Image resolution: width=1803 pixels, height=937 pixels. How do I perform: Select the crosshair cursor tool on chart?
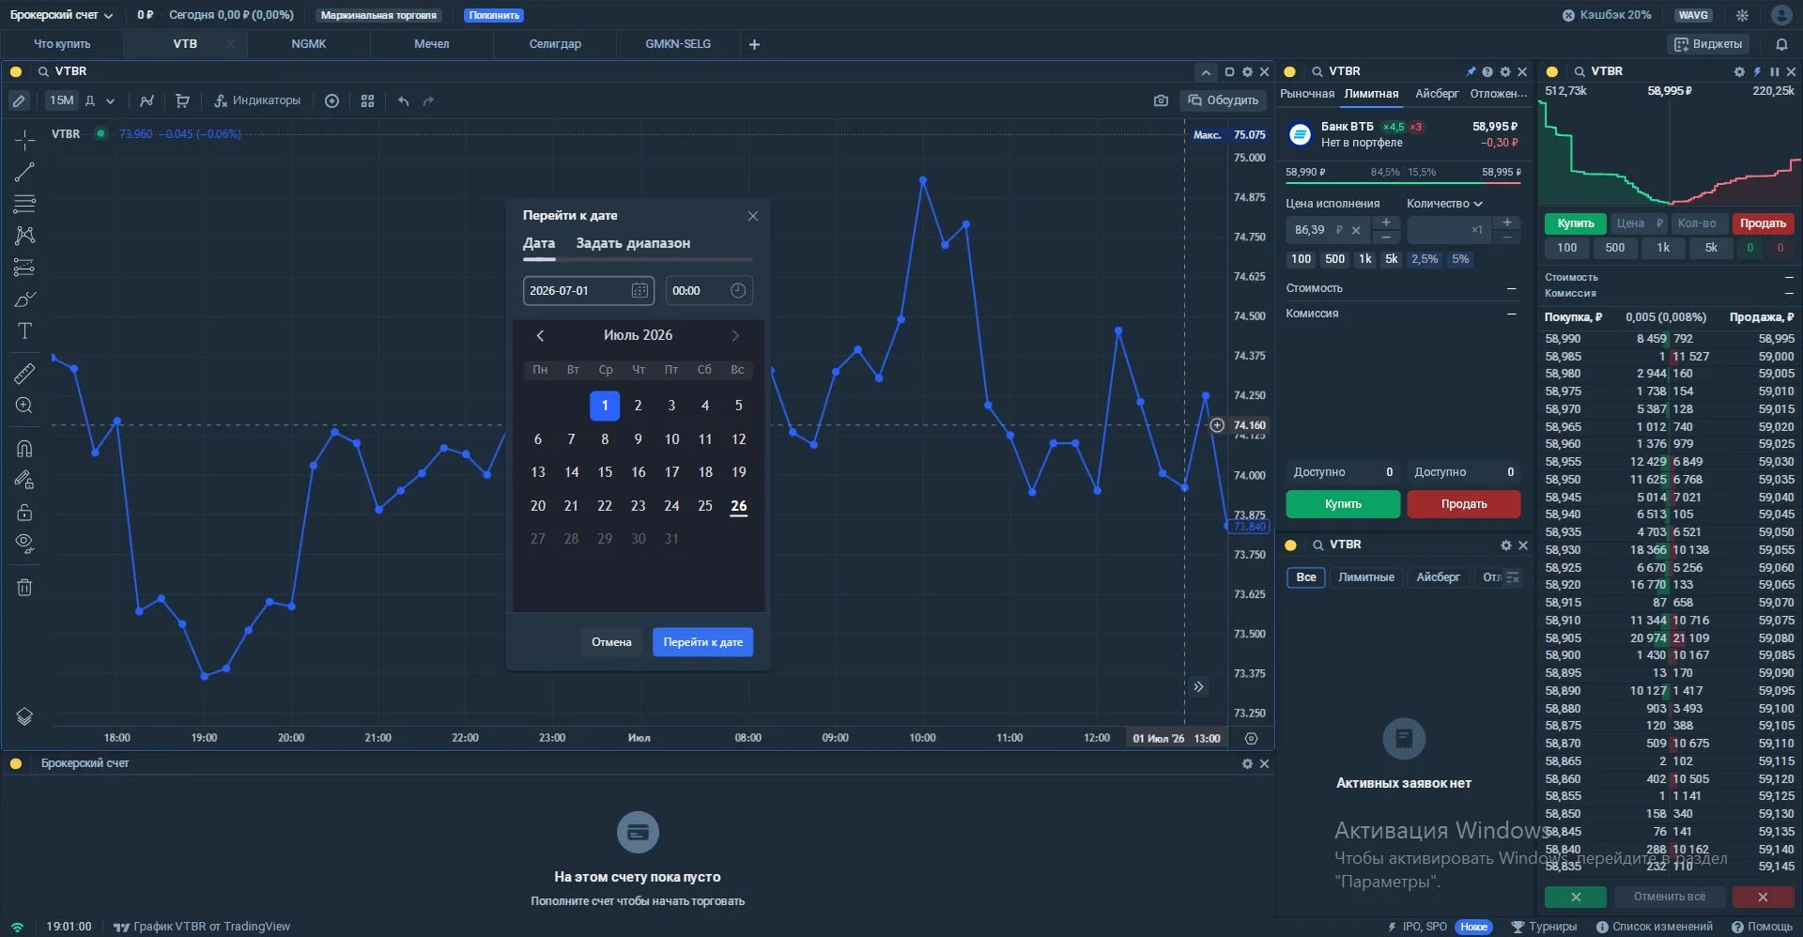tap(24, 140)
